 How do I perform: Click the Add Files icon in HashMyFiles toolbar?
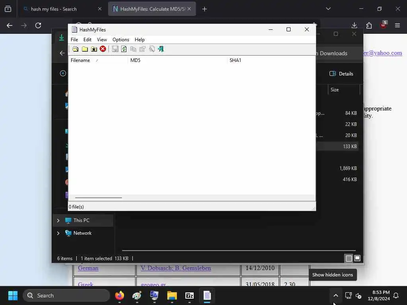point(75,49)
